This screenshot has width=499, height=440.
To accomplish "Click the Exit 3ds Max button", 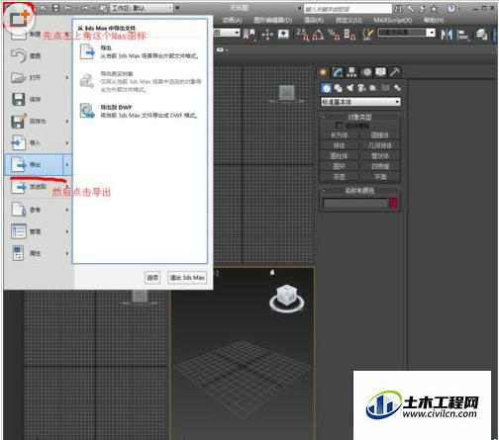I will [x=187, y=278].
